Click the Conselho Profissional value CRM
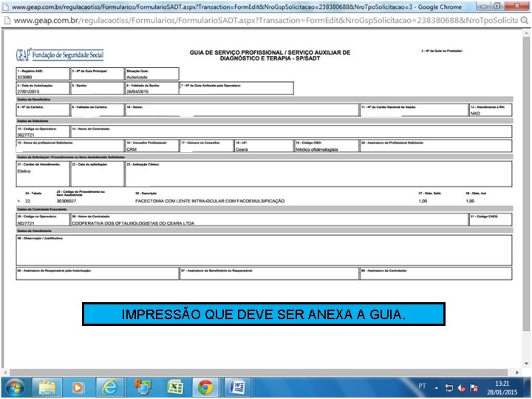The height and width of the screenshot is (399, 532). click(132, 149)
